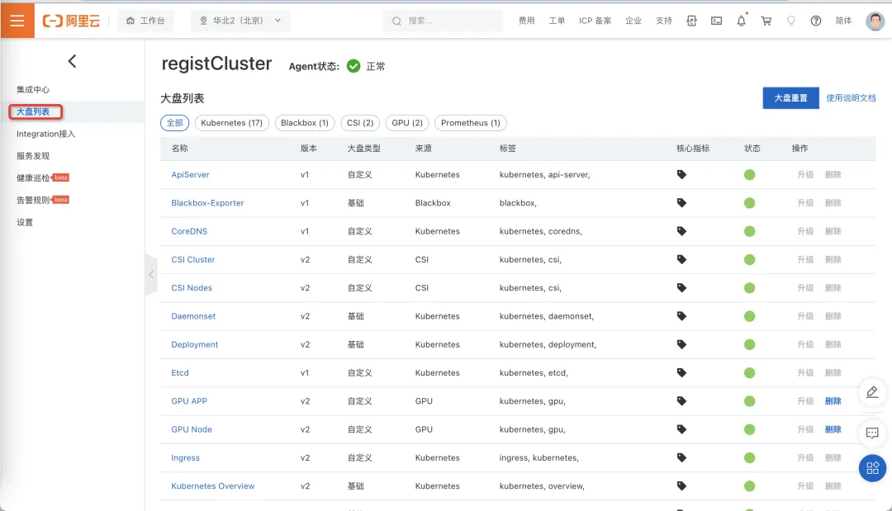Select 大盘列表 in sidebar
Screen dimensions: 892x511
coord(33,111)
